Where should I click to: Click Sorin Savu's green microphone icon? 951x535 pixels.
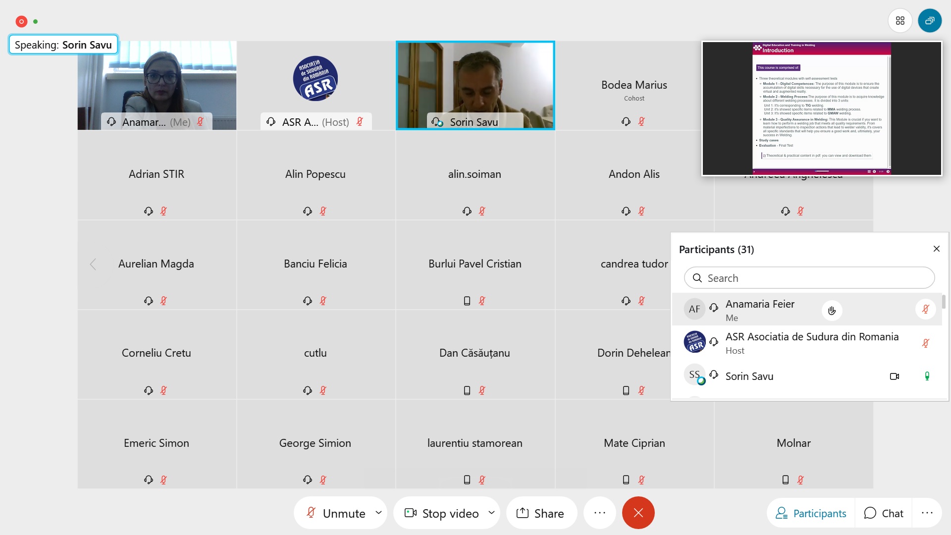[927, 376]
